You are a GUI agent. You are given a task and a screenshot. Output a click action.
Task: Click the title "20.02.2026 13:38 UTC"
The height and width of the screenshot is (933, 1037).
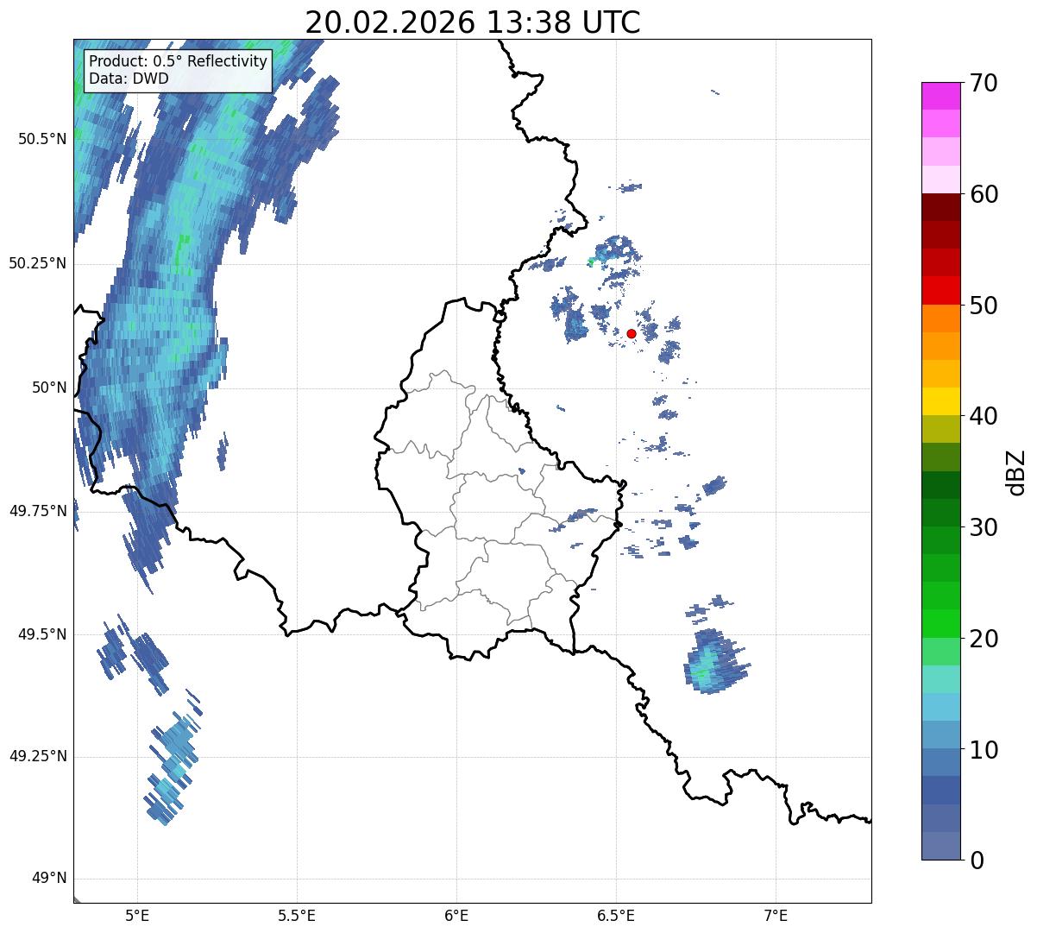tap(473, 22)
